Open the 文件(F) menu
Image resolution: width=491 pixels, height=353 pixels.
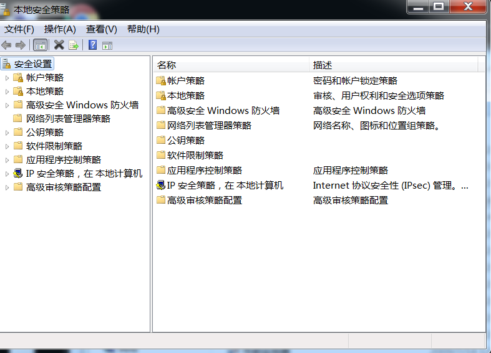[x=19, y=29]
